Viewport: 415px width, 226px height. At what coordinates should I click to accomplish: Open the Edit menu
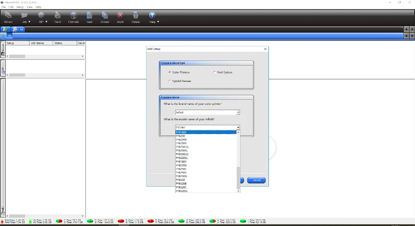11,7
